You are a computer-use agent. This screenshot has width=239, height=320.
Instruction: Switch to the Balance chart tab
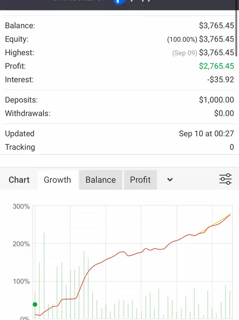tap(100, 180)
